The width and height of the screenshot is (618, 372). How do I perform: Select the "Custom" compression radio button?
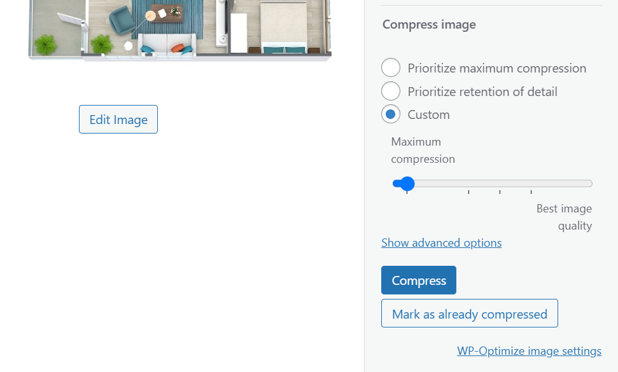coord(391,114)
